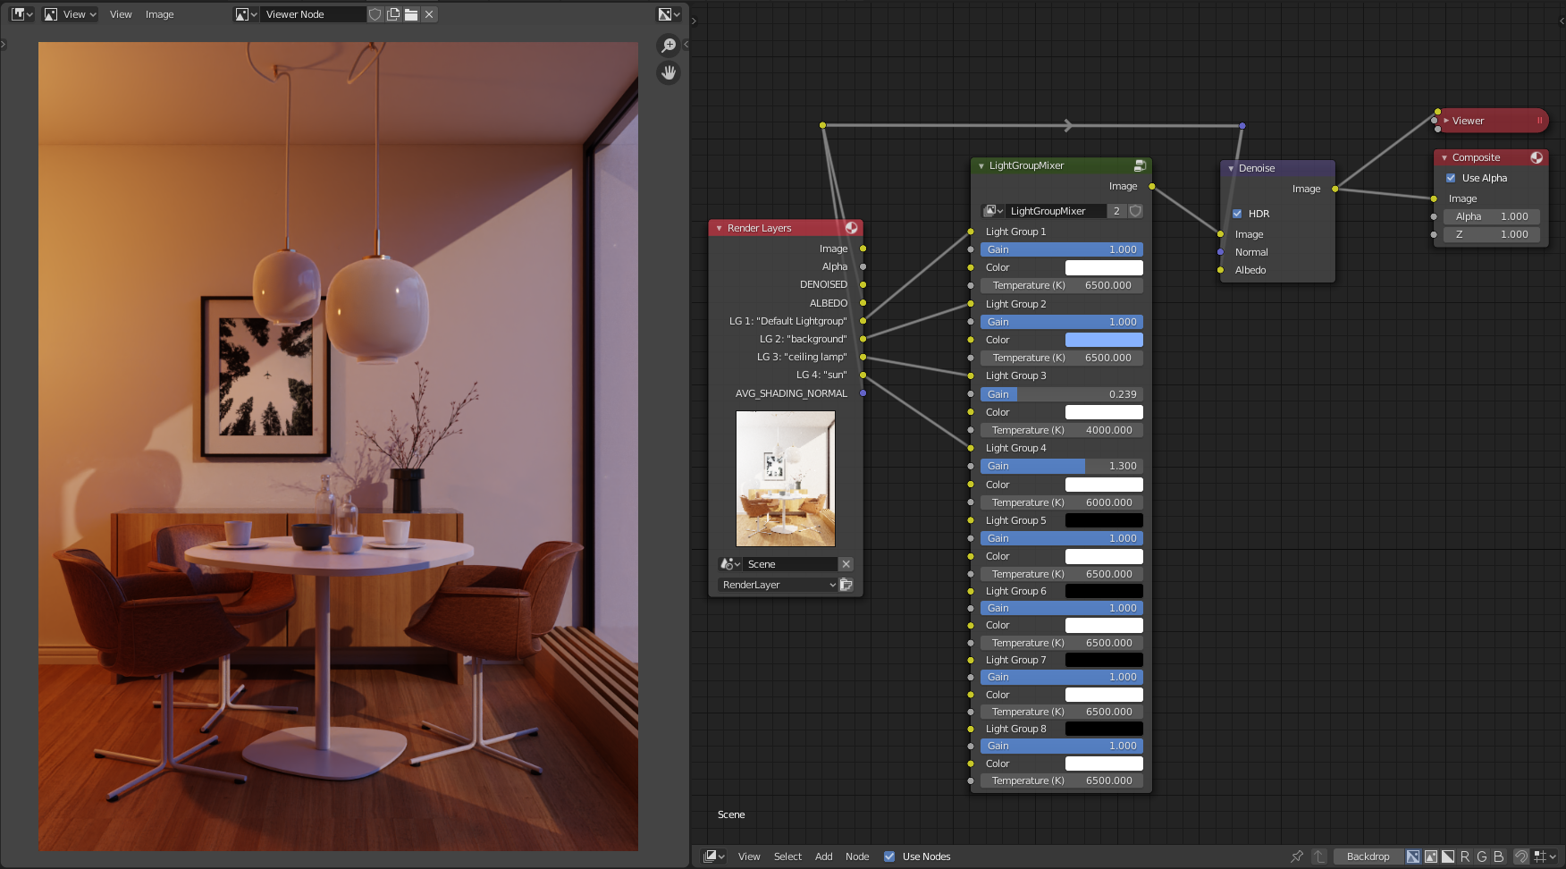Click Light Group 2 blue color swatch
Image resolution: width=1566 pixels, height=869 pixels.
pos(1104,340)
